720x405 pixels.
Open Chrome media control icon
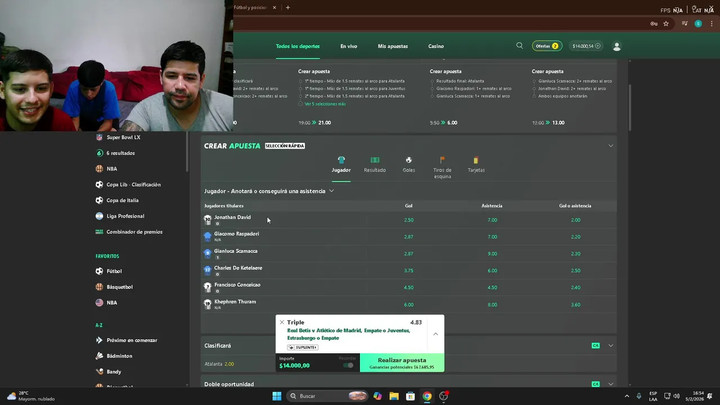coord(685,24)
